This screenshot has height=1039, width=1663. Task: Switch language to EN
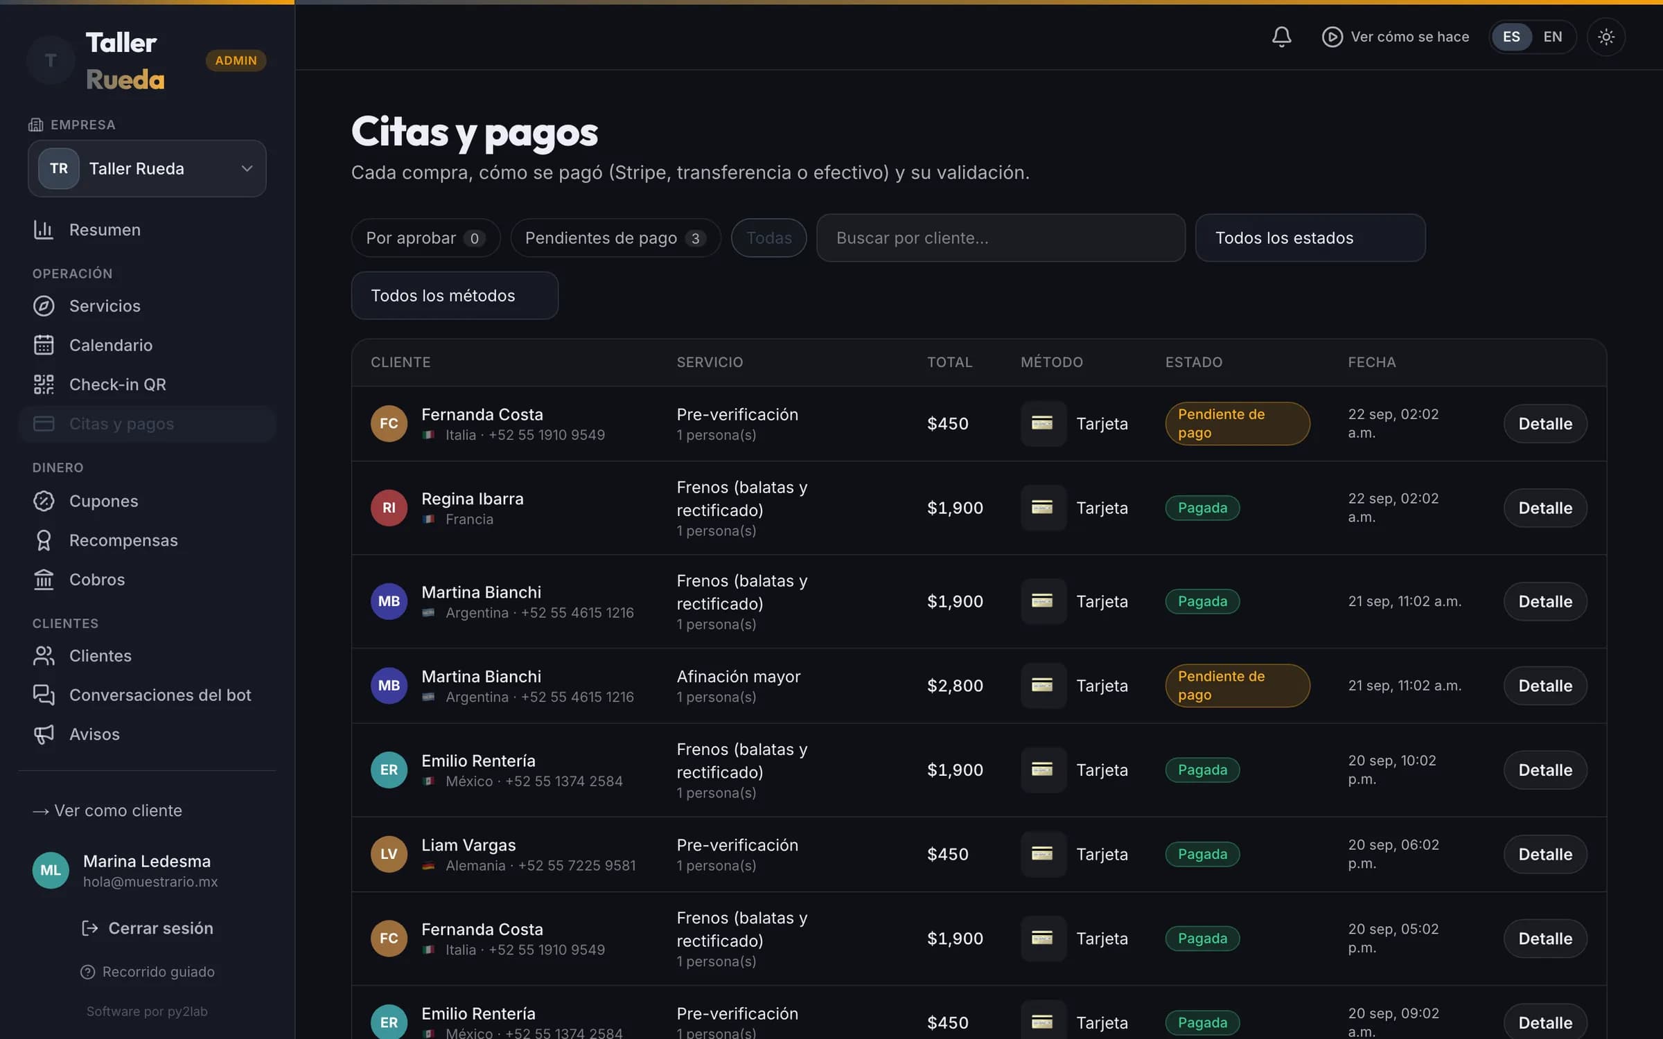pos(1552,37)
